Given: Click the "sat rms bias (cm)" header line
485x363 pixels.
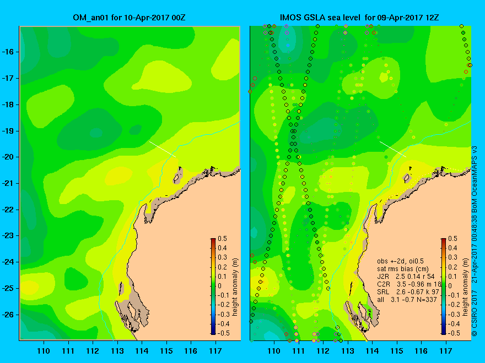Looking at the screenshot, I should pos(403,269).
